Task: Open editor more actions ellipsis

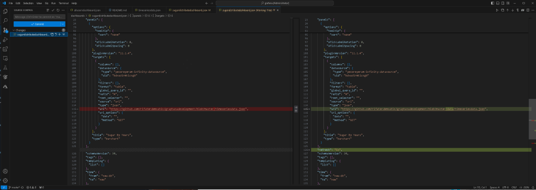Action: [532, 10]
